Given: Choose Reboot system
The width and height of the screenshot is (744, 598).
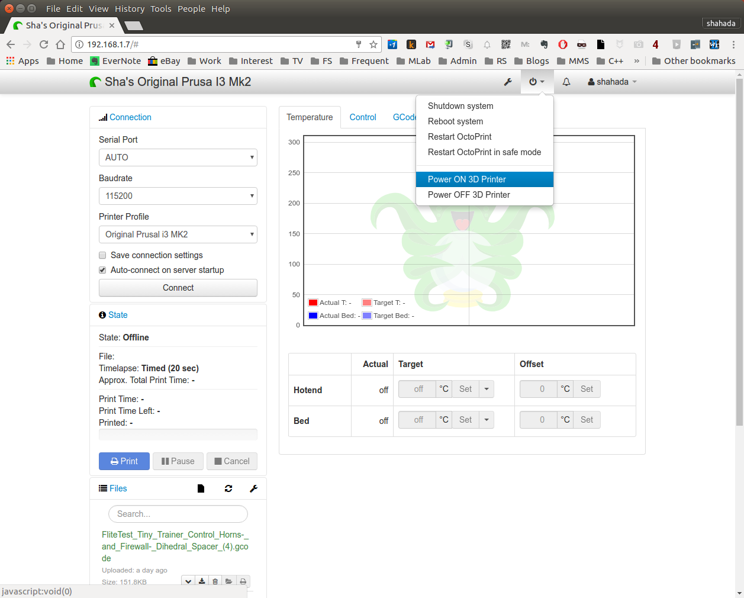Looking at the screenshot, I should [485, 121].
